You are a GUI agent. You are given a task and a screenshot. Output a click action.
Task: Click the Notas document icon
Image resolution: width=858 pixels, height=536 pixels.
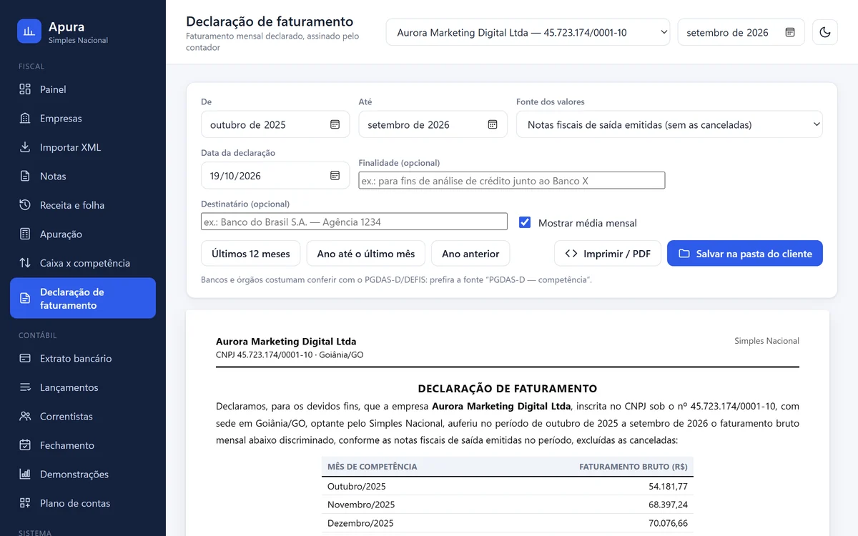25,177
